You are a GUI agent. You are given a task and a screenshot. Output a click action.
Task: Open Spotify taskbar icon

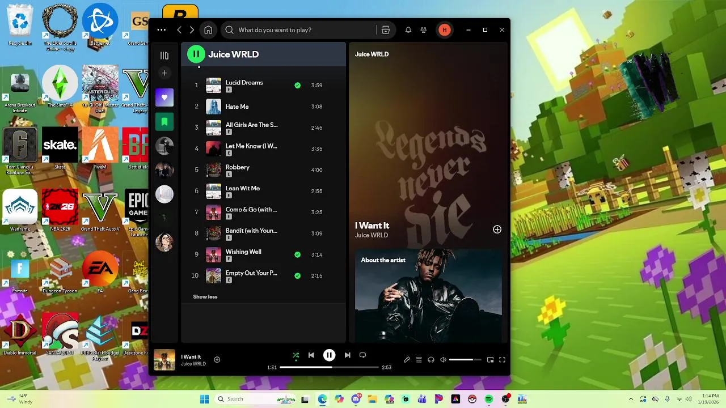click(x=489, y=399)
